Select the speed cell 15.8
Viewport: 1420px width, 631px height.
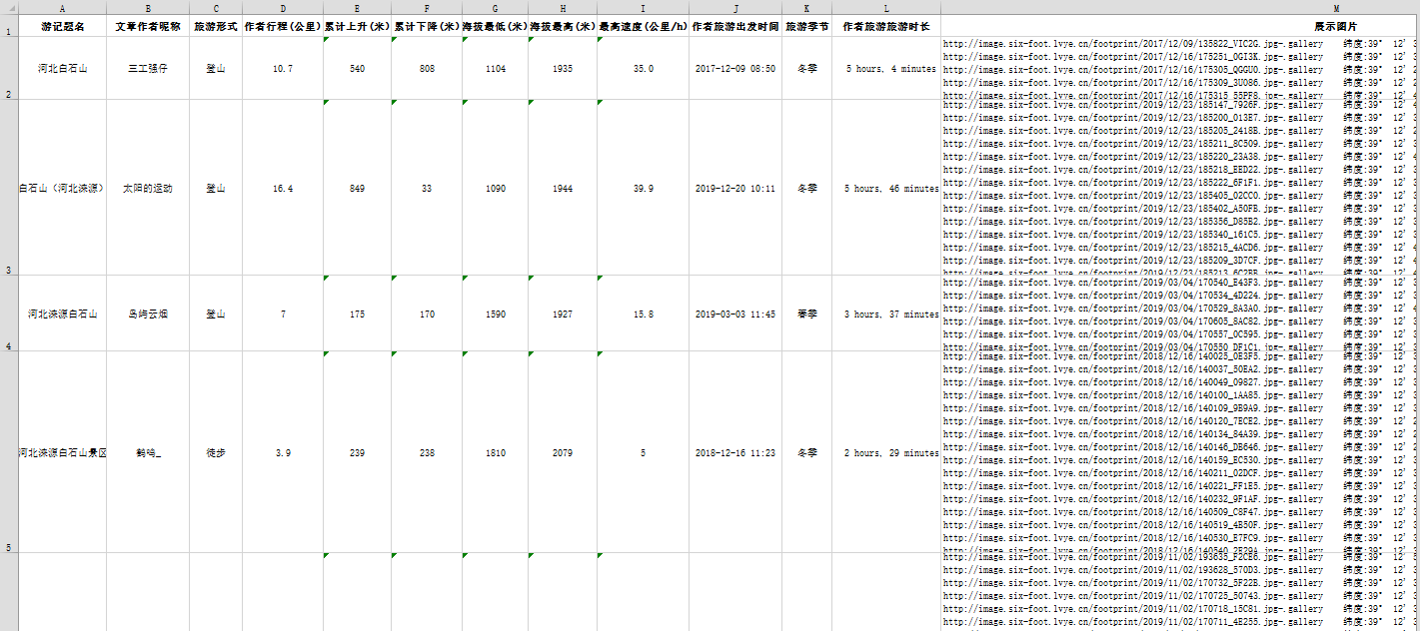tap(644, 314)
